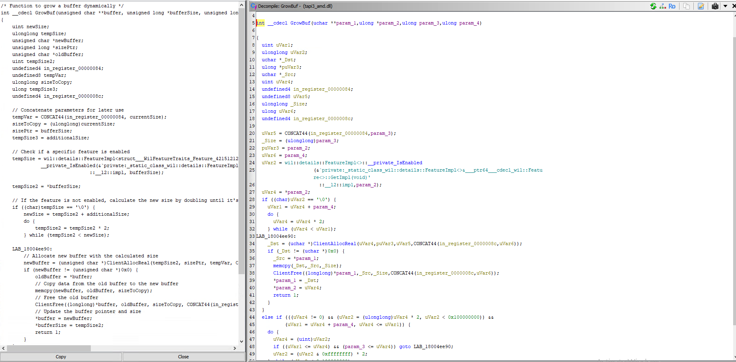
Task: Click the pencil edit/export icon
Action: [x=701, y=6]
